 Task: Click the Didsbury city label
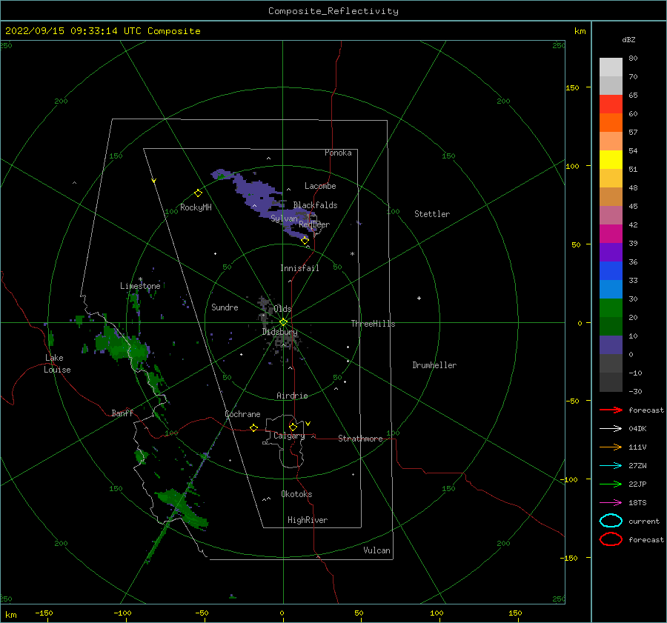pyautogui.click(x=279, y=332)
